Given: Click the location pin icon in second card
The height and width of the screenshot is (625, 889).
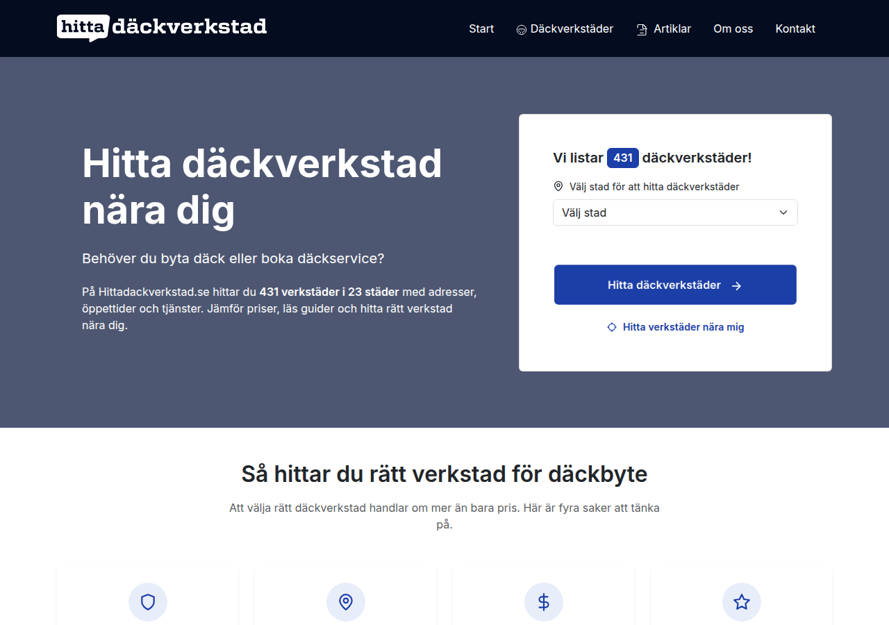Looking at the screenshot, I should tap(346, 602).
